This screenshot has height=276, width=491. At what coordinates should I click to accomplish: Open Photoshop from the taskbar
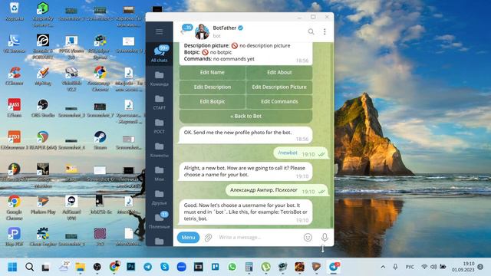(x=130, y=267)
